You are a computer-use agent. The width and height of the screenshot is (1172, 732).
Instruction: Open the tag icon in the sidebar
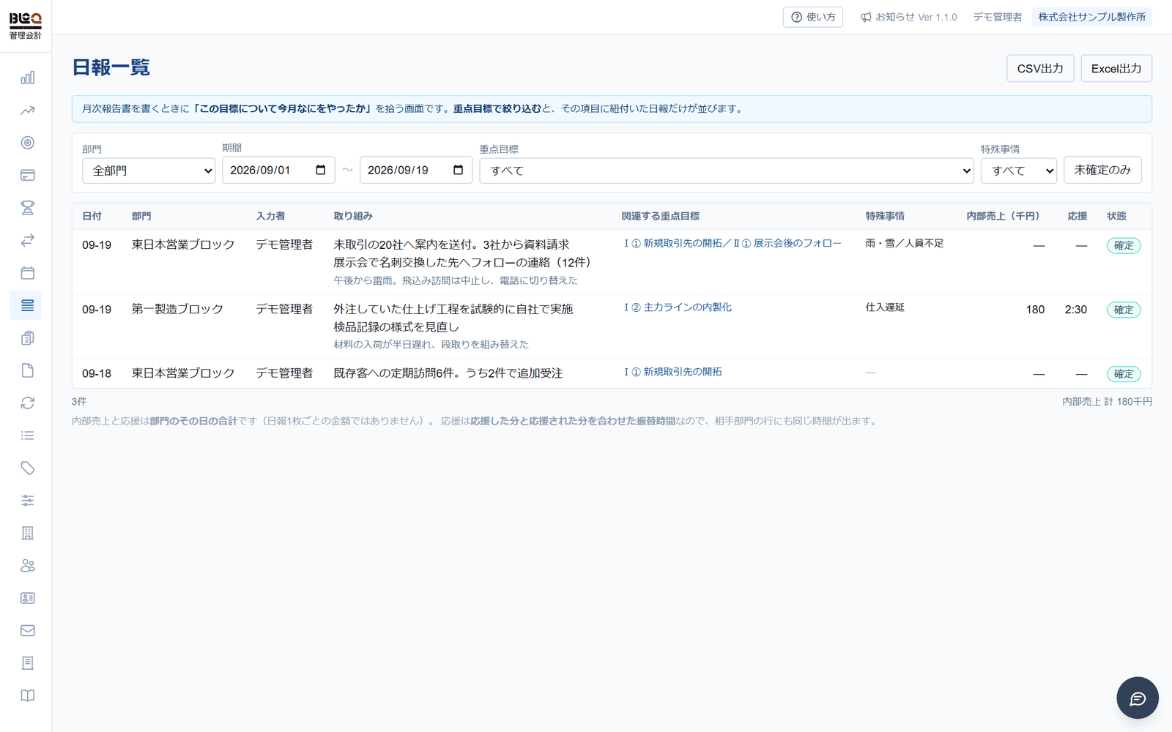[27, 468]
